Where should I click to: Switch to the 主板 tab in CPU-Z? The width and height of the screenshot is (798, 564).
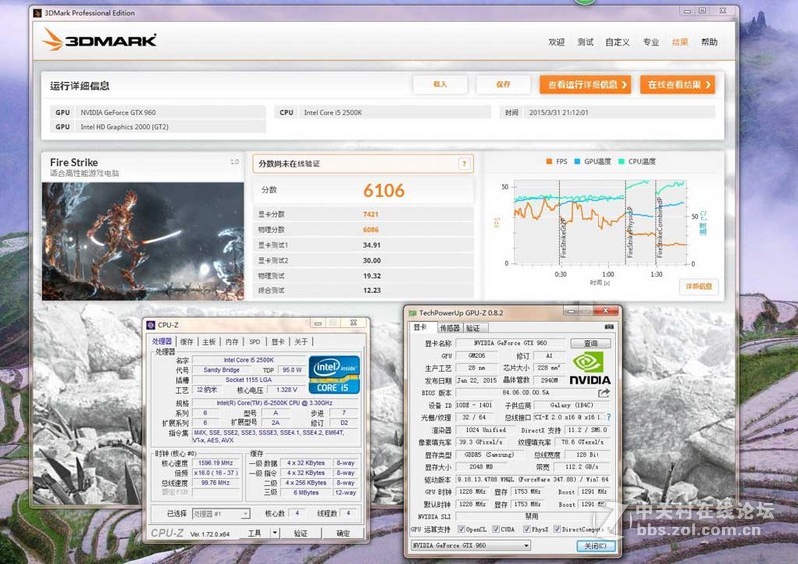(x=209, y=341)
